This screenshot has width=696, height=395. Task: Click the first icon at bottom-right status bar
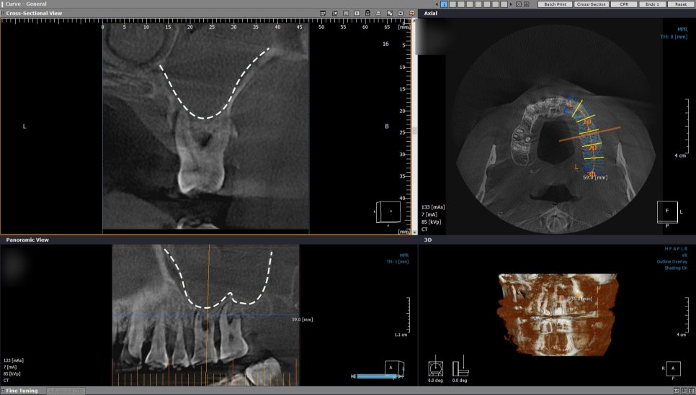pyautogui.click(x=677, y=391)
